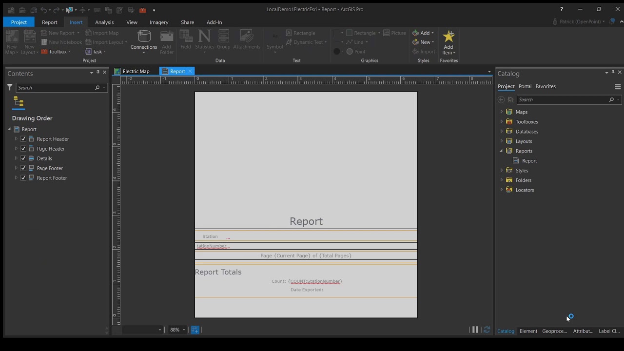Uncheck the Page Footer checkbox
624x351 pixels.
click(x=23, y=168)
